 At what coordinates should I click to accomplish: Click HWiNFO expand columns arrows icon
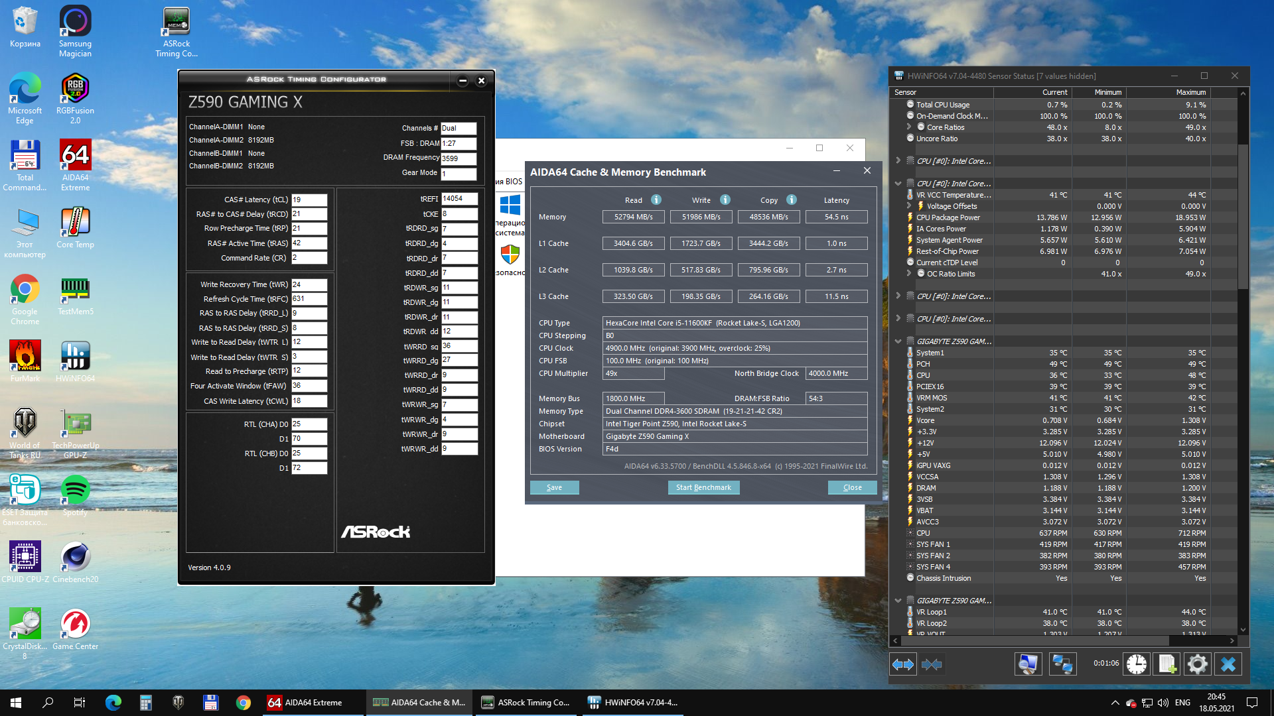pos(903,664)
